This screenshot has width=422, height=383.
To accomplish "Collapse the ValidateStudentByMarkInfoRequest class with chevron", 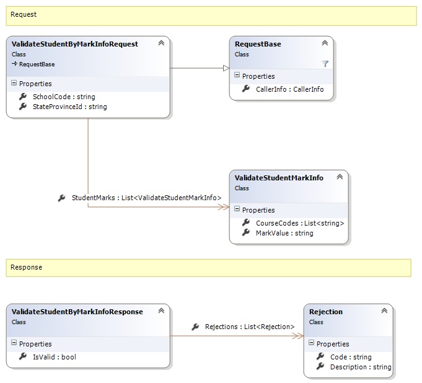I will 161,43.
